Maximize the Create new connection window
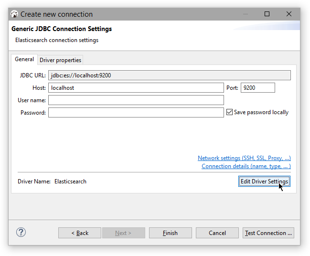The height and width of the screenshot is (256, 310). pyautogui.click(x=267, y=14)
